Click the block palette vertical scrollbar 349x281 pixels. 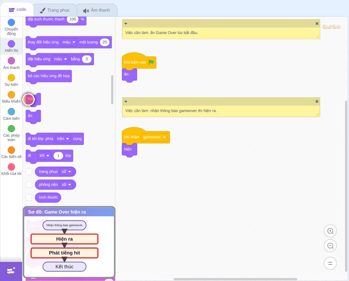pyautogui.click(x=112, y=90)
